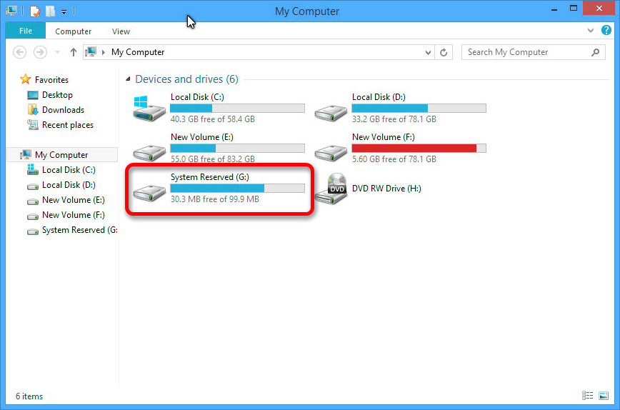Select the New Volume (F:) drive icon
The image size is (620, 410).
331,152
